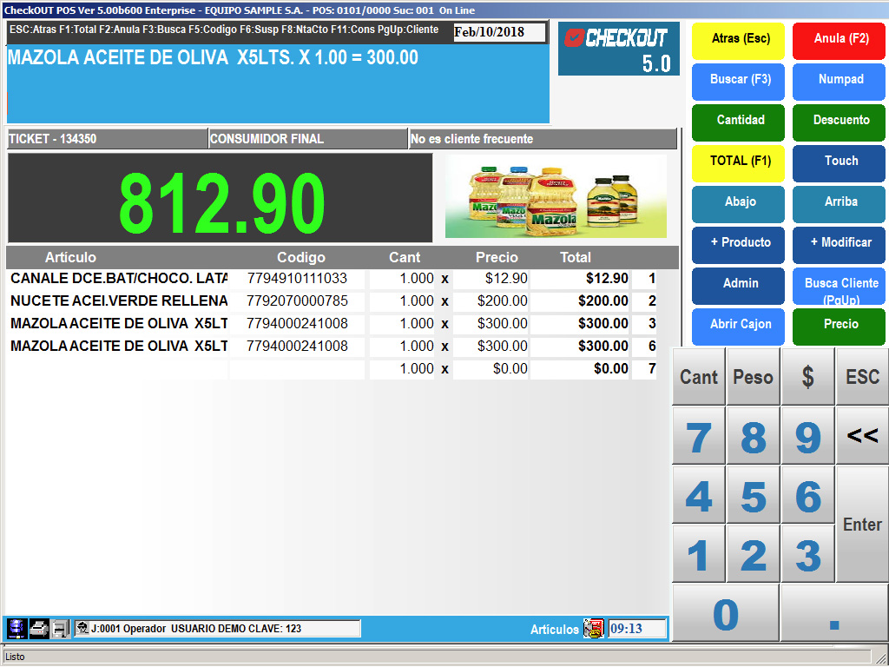This screenshot has height=667, width=889.
Task: Click the operator avatar icon beside J:0001
Action: 82,628
